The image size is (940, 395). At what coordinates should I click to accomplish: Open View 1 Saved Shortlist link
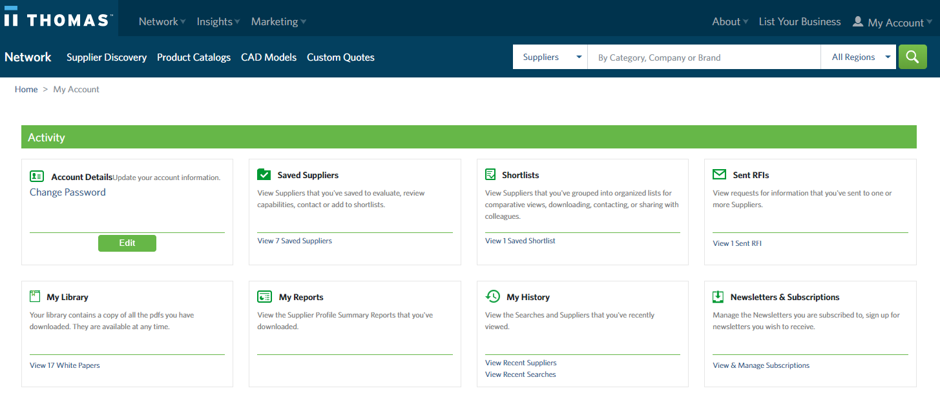click(x=520, y=241)
